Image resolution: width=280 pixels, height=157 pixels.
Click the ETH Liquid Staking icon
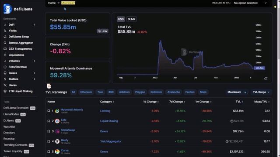pyautogui.click(x=5, y=91)
